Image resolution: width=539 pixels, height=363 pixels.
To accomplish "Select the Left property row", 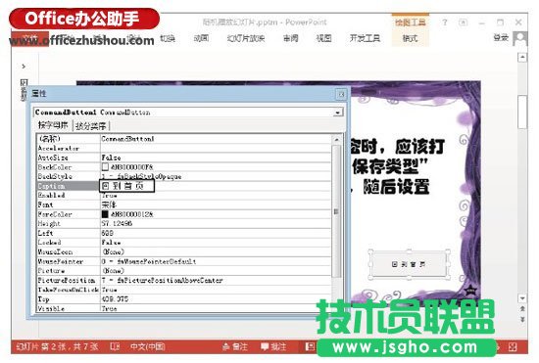I will 184,233.
